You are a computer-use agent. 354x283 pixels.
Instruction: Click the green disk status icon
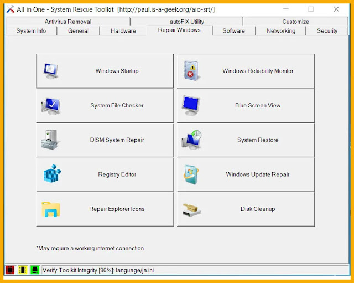pyautogui.click(x=35, y=270)
